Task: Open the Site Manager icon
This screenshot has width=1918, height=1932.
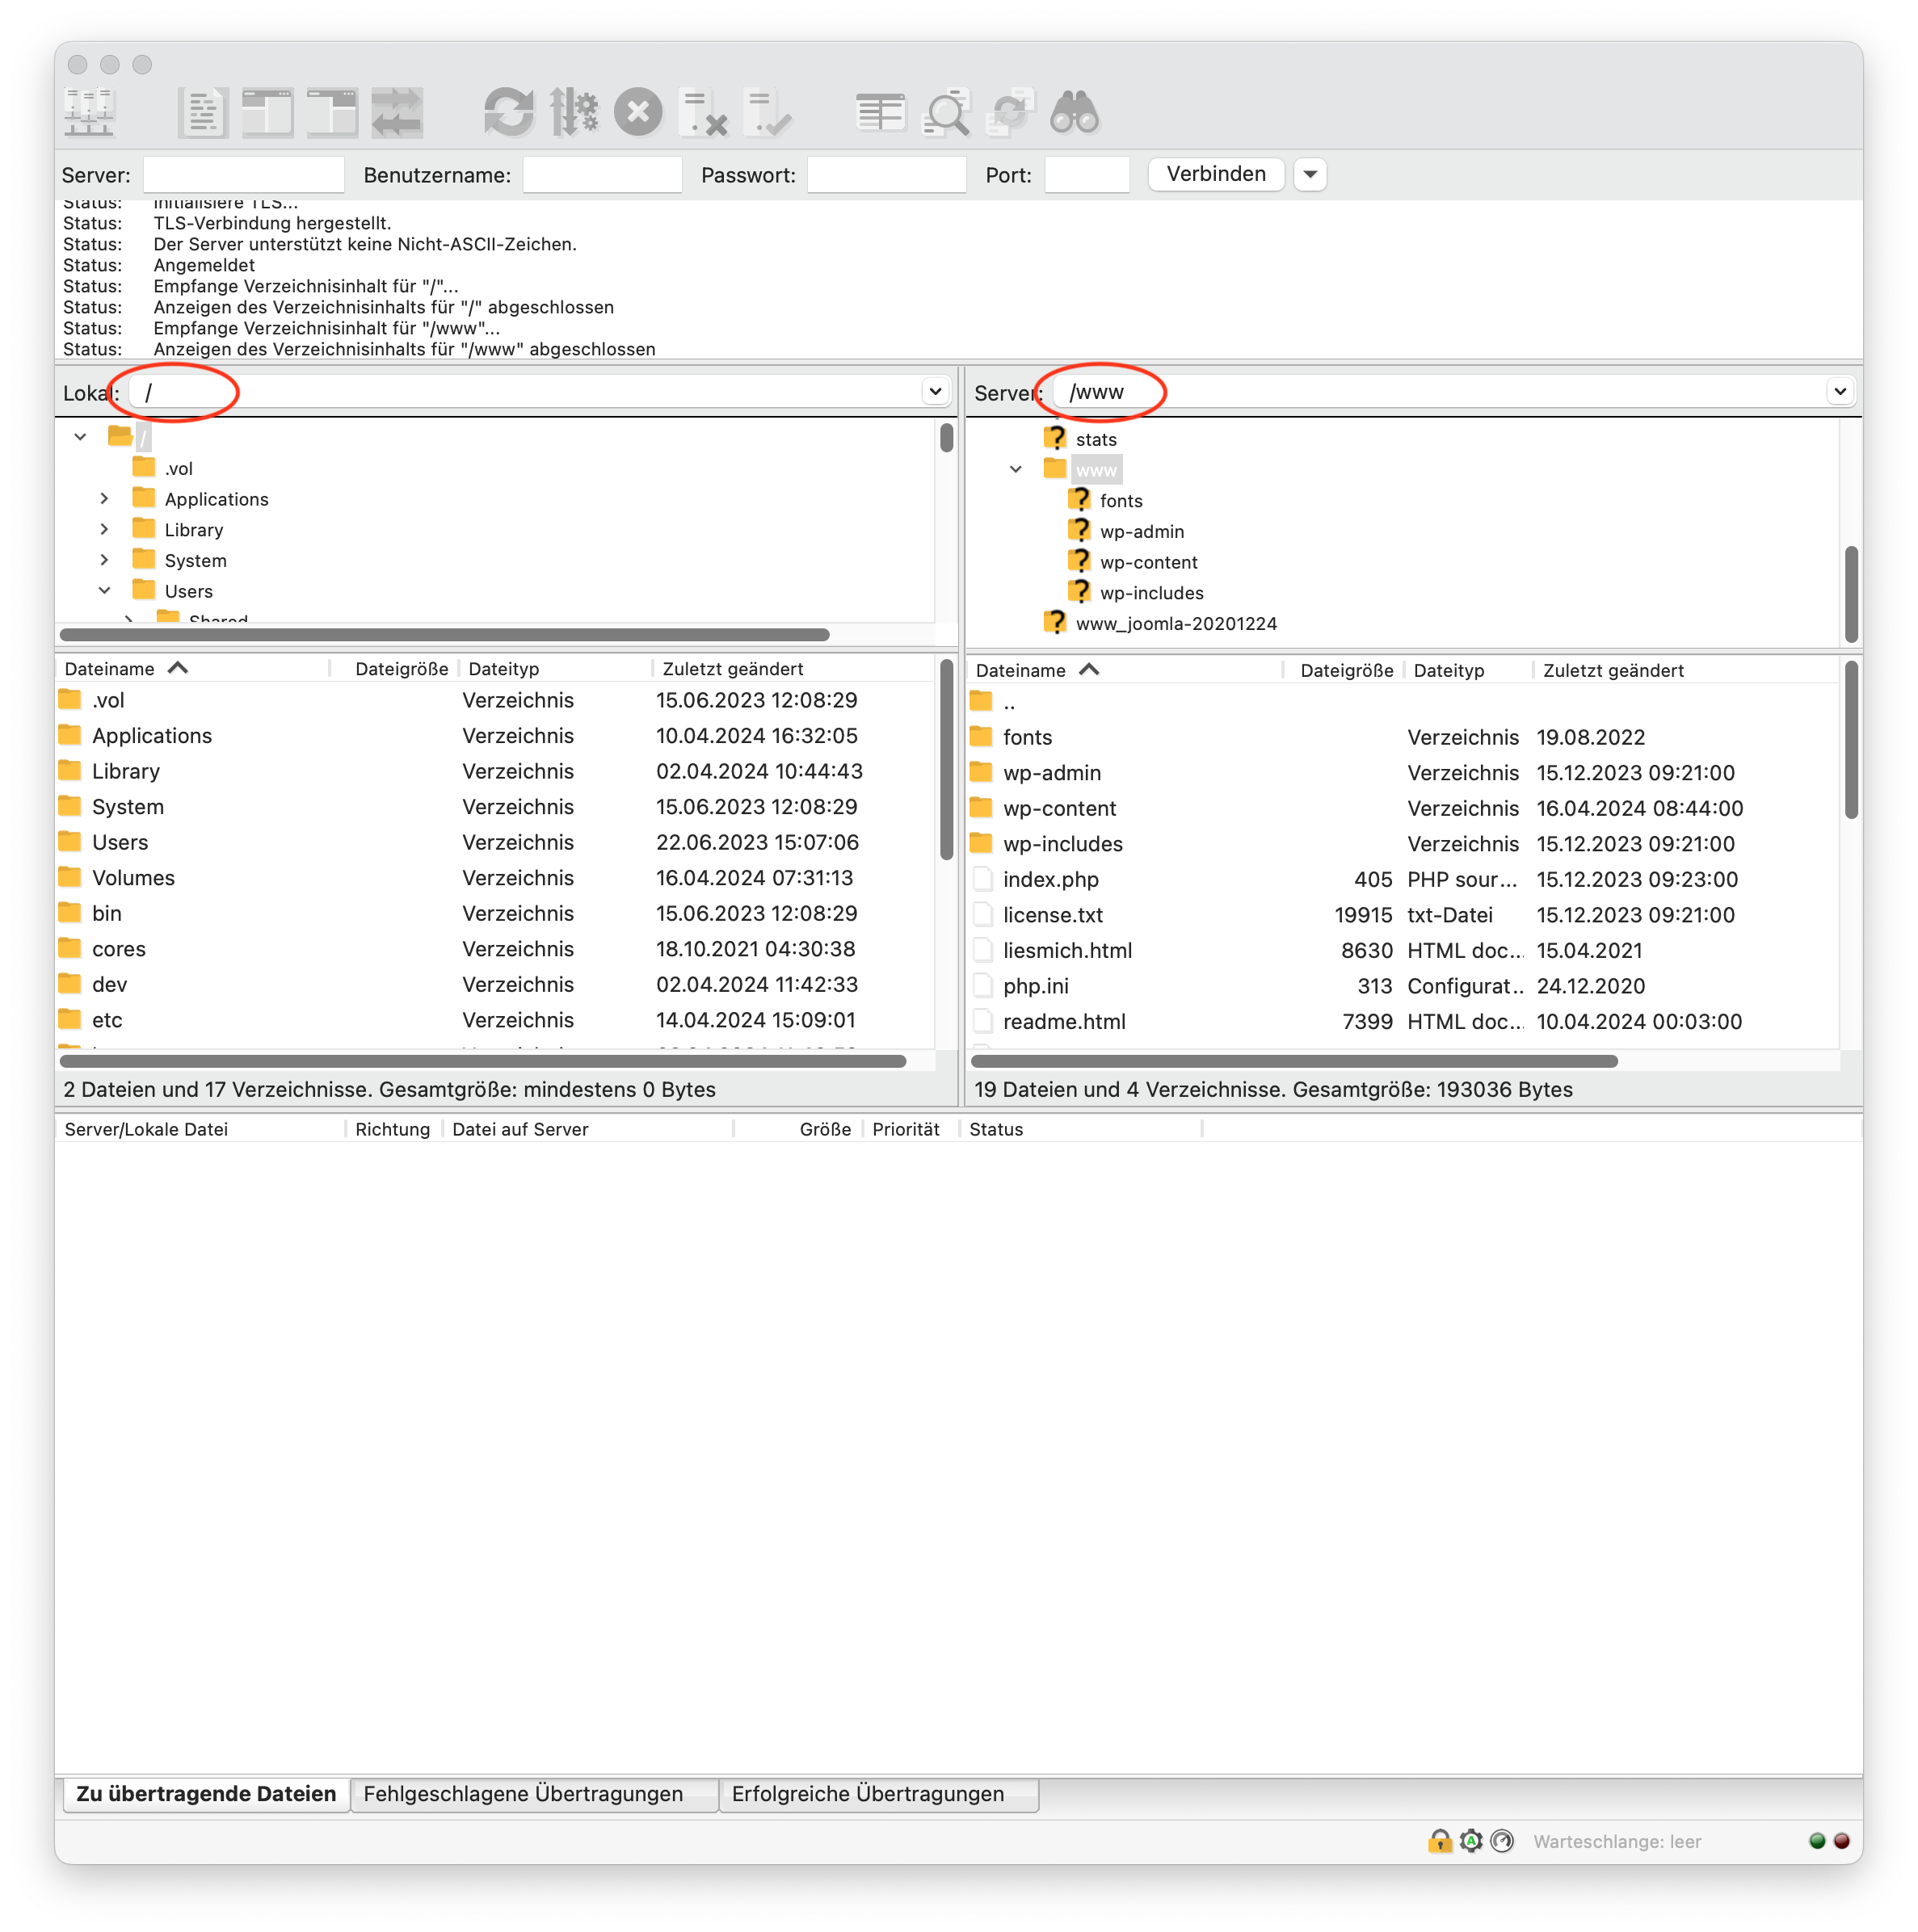Action: [x=90, y=112]
